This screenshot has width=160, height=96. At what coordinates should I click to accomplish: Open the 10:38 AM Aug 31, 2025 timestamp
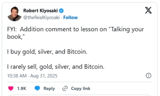coord(32,76)
